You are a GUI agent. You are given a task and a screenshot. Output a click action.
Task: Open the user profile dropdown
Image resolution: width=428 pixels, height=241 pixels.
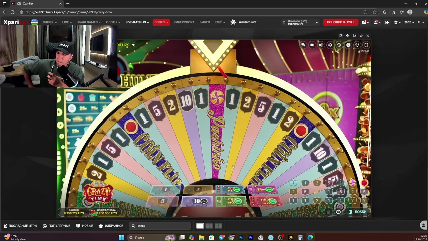(x=377, y=22)
